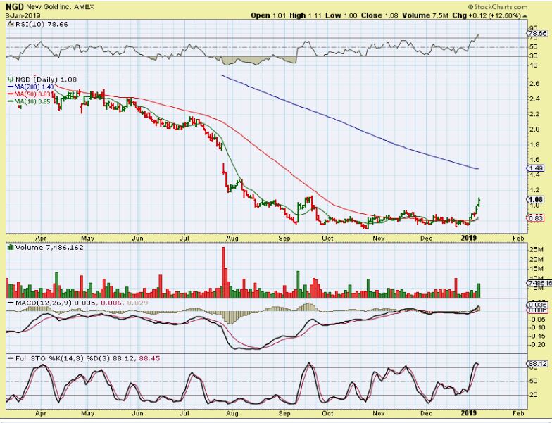This screenshot has height=423, width=552.
Task: Click the 1.49 moving average tag on price axis
Action: (x=535, y=168)
